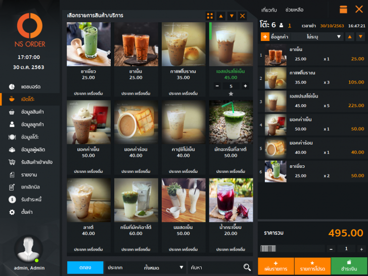Click the magnifying glass search icon
368x276 pixels.
click(247, 267)
